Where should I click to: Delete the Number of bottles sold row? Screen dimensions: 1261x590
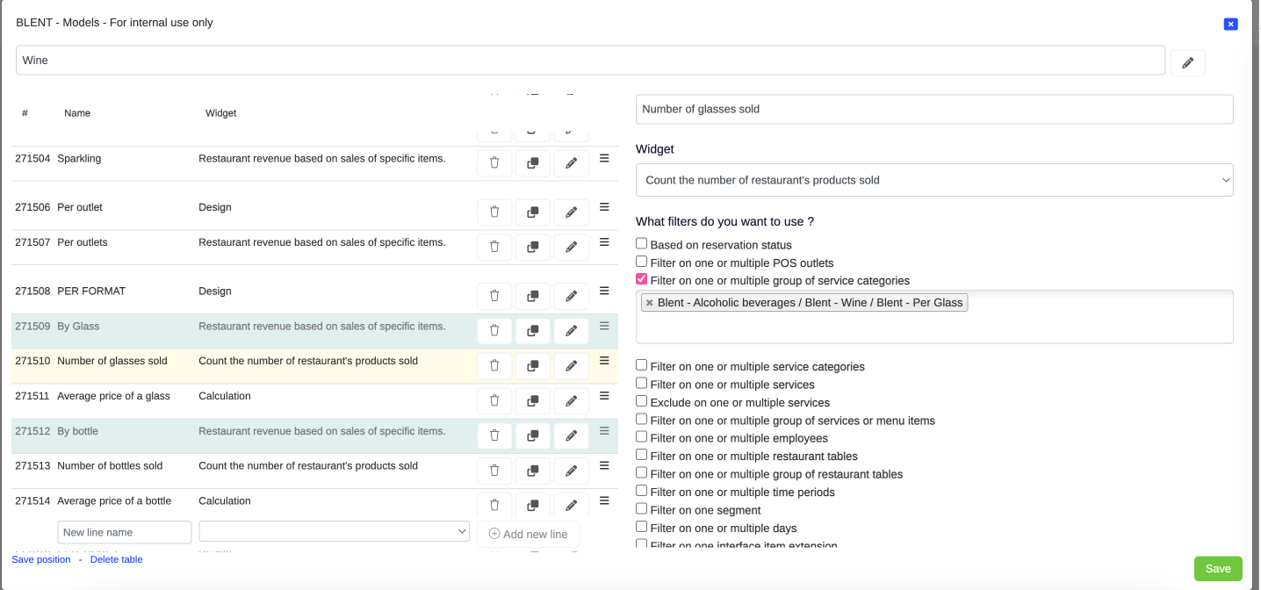tap(494, 471)
